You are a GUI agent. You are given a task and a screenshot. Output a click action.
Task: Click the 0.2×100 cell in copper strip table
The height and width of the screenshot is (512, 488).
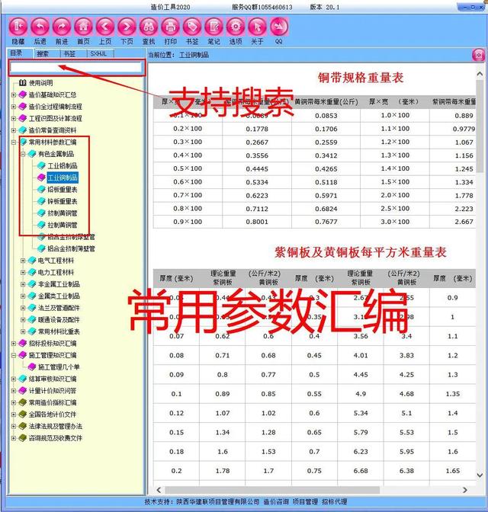pos(188,129)
